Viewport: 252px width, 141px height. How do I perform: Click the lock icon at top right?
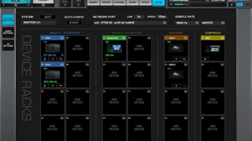tap(232, 5)
